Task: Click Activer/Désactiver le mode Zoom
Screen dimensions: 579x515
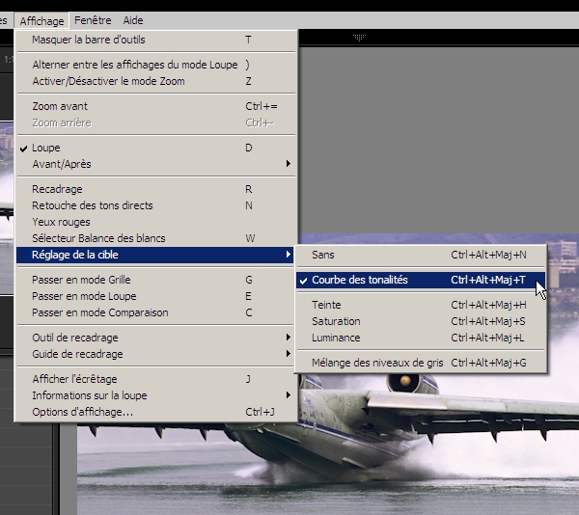Action: [155, 81]
